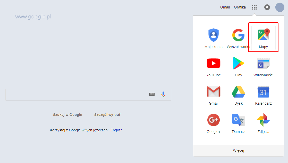This screenshot has width=288, height=163.
Task: Switch Google language to English
Action: [x=116, y=130]
